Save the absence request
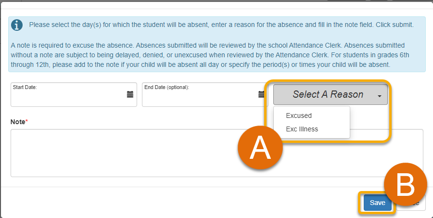 (377, 203)
